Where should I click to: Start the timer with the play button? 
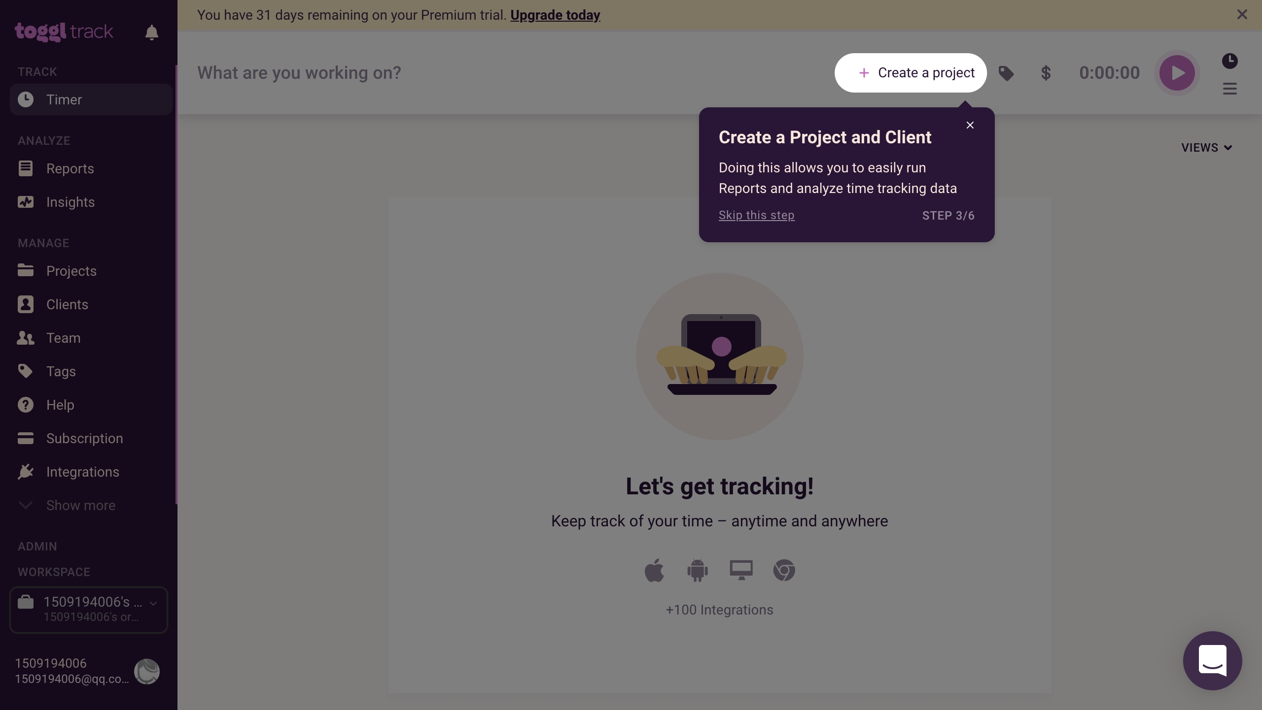(1177, 73)
